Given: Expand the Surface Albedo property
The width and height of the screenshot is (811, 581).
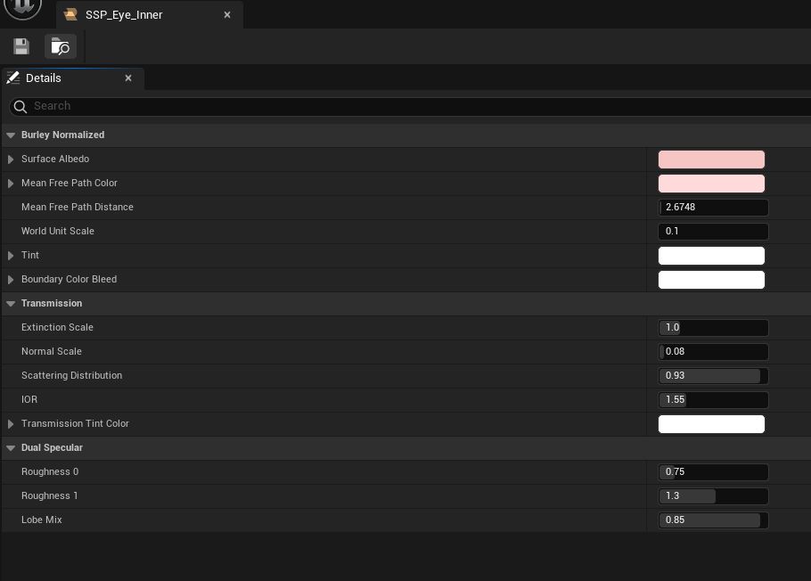Looking at the screenshot, I should click(11, 160).
